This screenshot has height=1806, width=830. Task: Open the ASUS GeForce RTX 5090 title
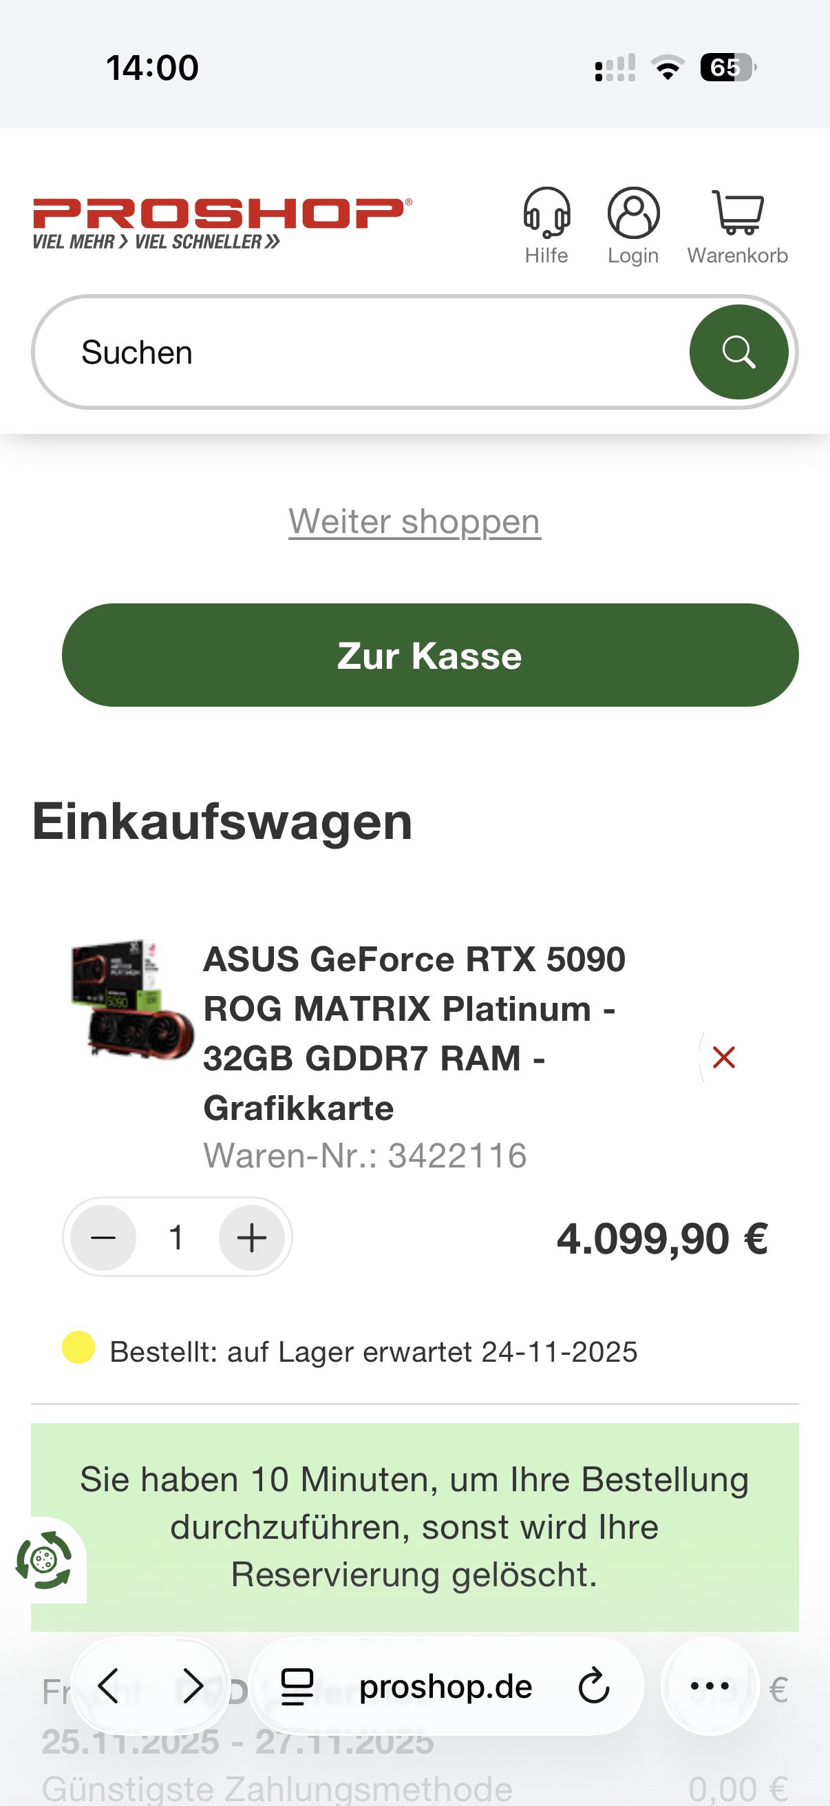pos(414,1033)
